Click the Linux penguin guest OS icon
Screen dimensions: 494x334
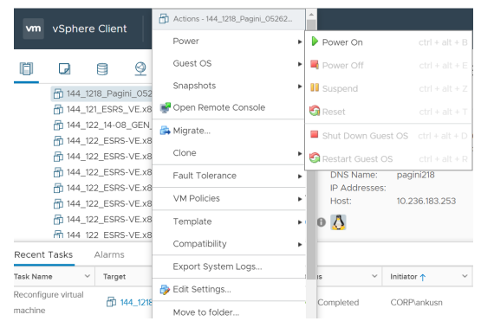pyautogui.click(x=338, y=222)
